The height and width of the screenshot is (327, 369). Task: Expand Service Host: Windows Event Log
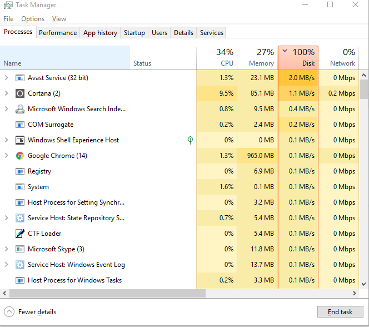(7, 264)
